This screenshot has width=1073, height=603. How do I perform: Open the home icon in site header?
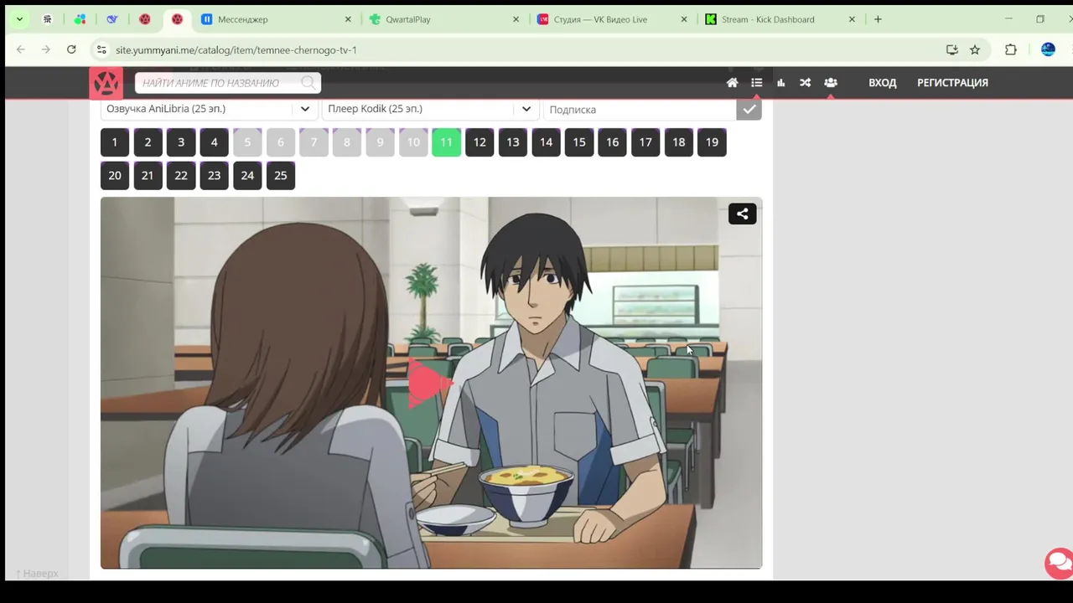[732, 83]
